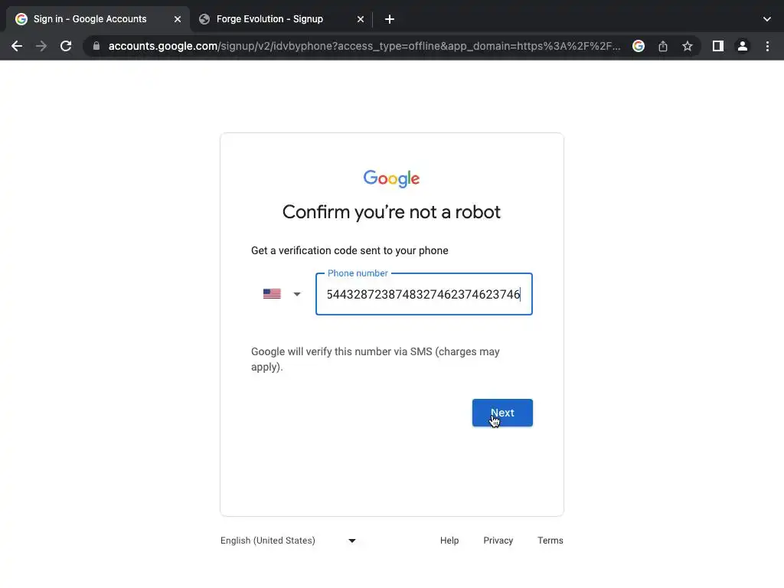Open the Google icon in address bar
784x588 pixels.
tap(638, 46)
